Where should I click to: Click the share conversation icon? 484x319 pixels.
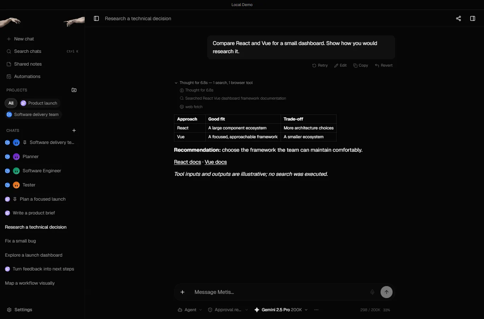458,18
